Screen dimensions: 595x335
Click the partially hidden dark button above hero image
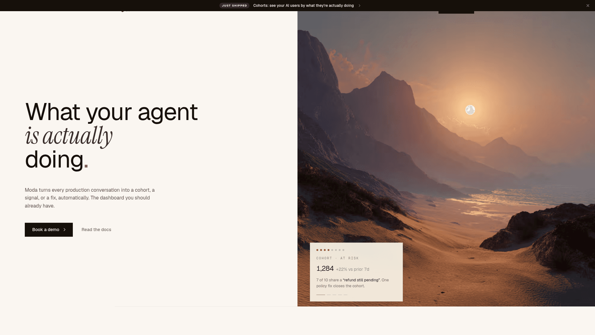pos(456,12)
